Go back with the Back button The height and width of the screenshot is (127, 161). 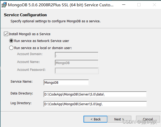[95, 119]
